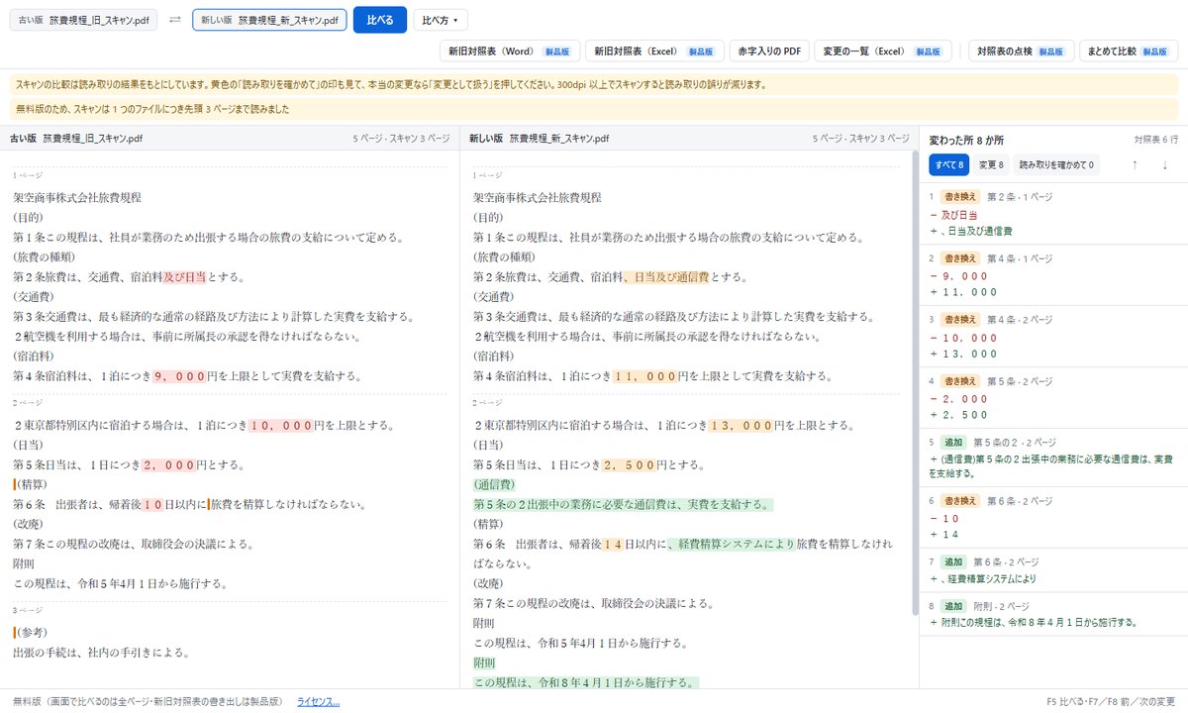Jump to next change down arrow
Image resolution: width=1188 pixels, height=713 pixels.
1164,164
